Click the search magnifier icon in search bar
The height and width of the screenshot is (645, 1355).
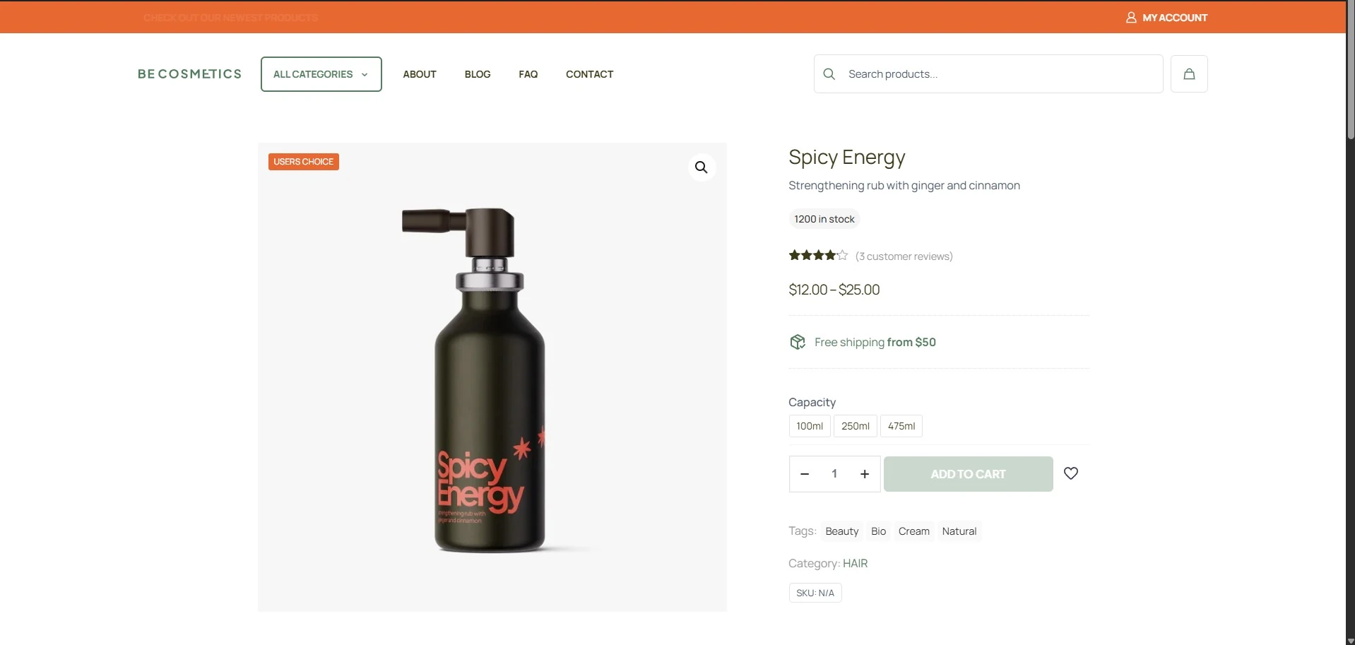click(829, 74)
